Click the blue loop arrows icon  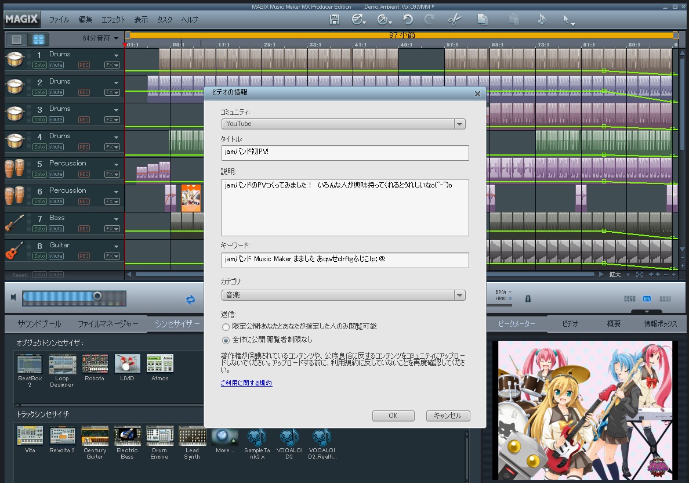(190, 300)
